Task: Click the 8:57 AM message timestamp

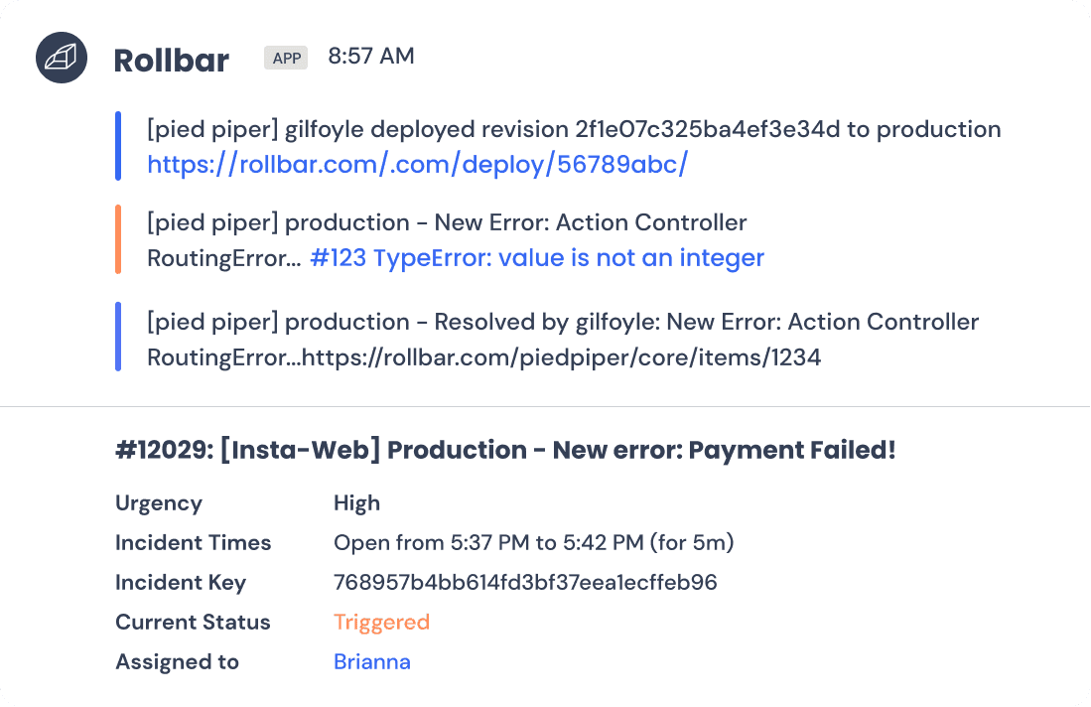Action: (371, 56)
